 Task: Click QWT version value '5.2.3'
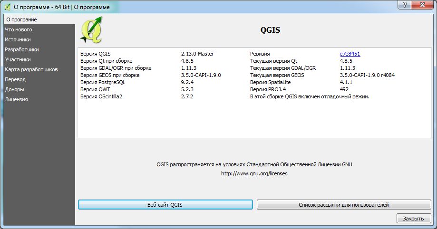(187, 89)
